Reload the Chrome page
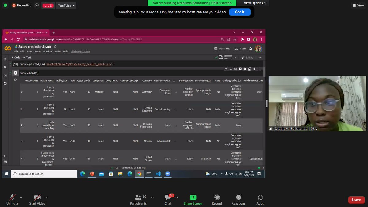368x207 pixels. coord(18,40)
